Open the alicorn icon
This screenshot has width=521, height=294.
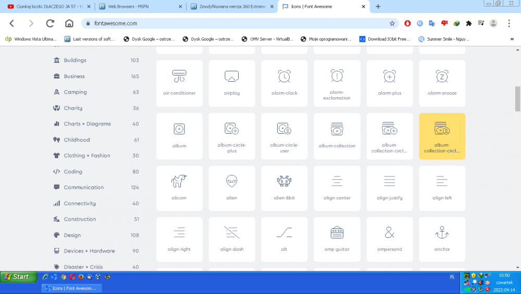click(x=179, y=188)
